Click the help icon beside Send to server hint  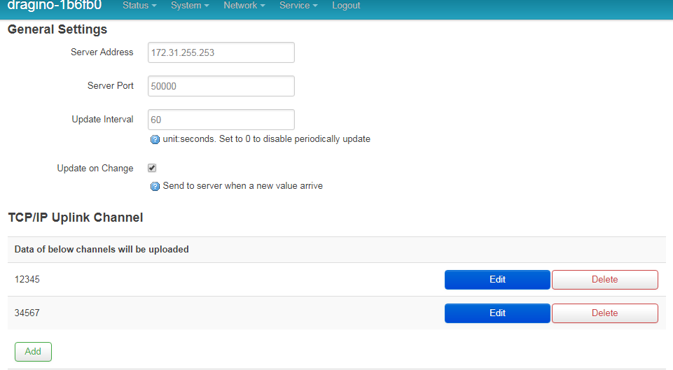click(x=155, y=186)
